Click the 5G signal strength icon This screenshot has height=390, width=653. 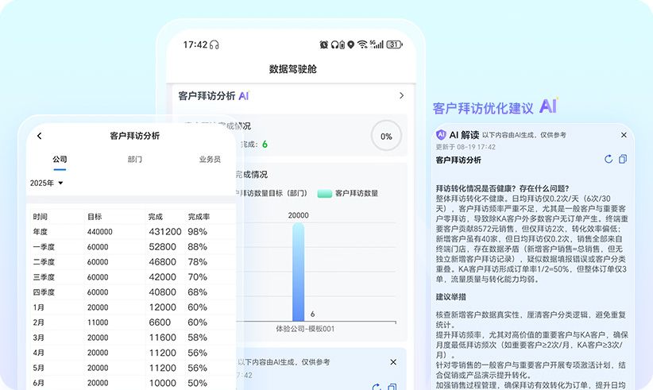click(x=377, y=44)
